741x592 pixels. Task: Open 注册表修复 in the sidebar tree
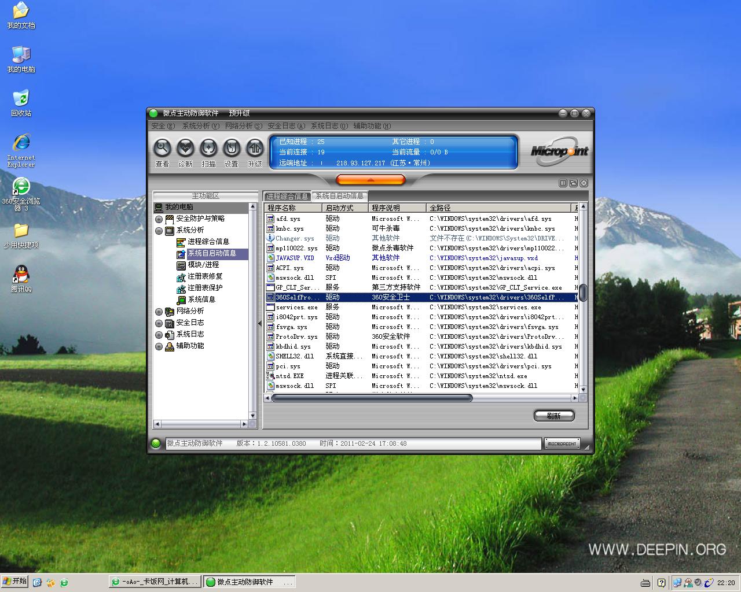(204, 276)
